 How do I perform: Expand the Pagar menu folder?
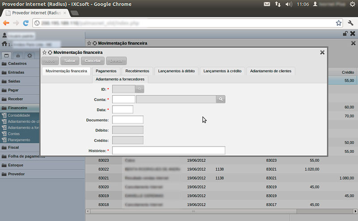[x=20, y=90]
